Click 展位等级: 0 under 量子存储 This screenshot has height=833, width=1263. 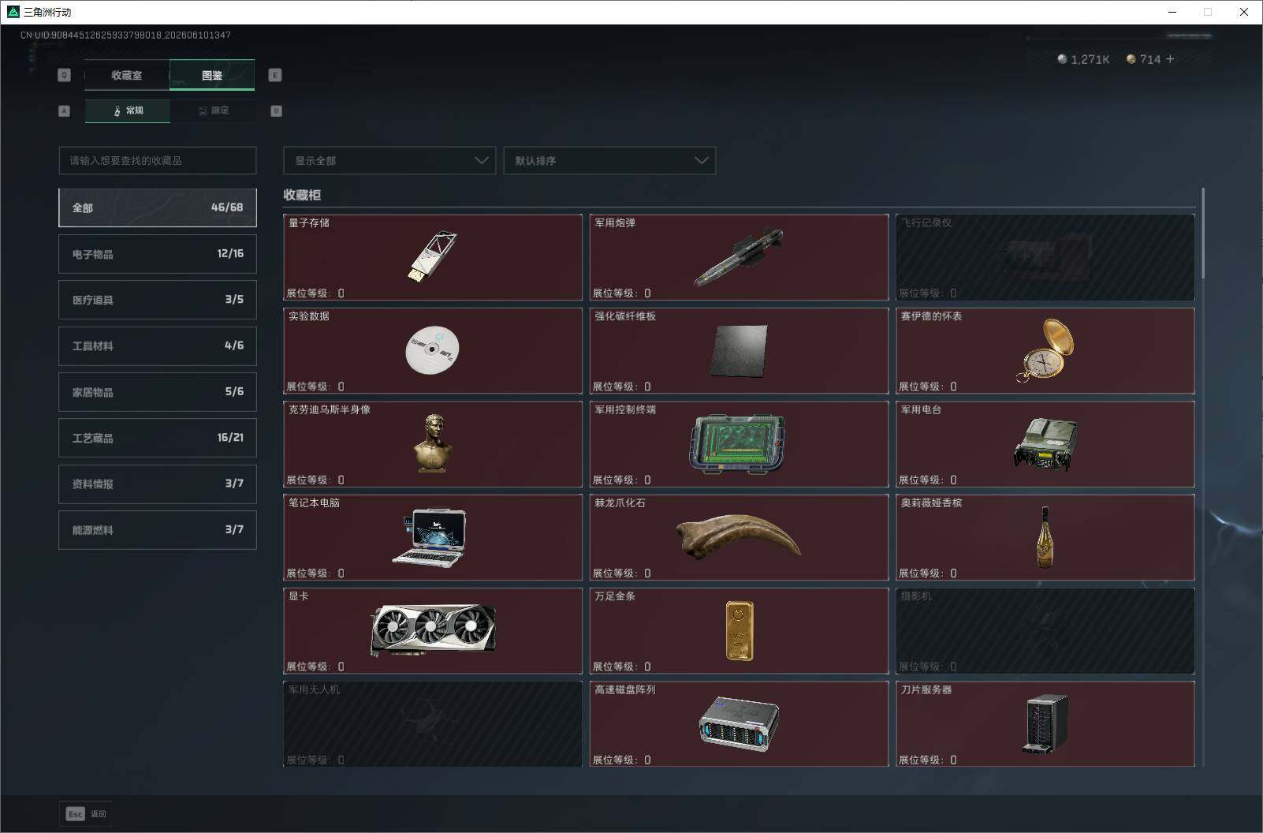click(315, 293)
